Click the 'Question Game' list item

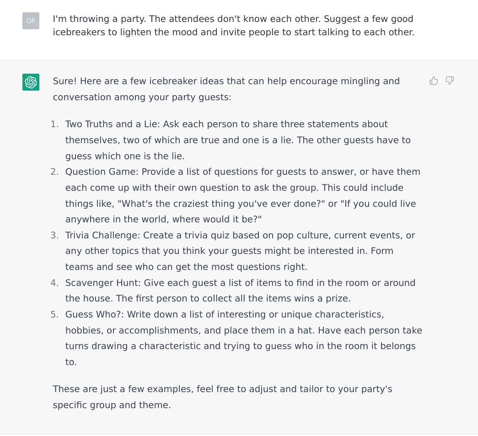coord(242,195)
